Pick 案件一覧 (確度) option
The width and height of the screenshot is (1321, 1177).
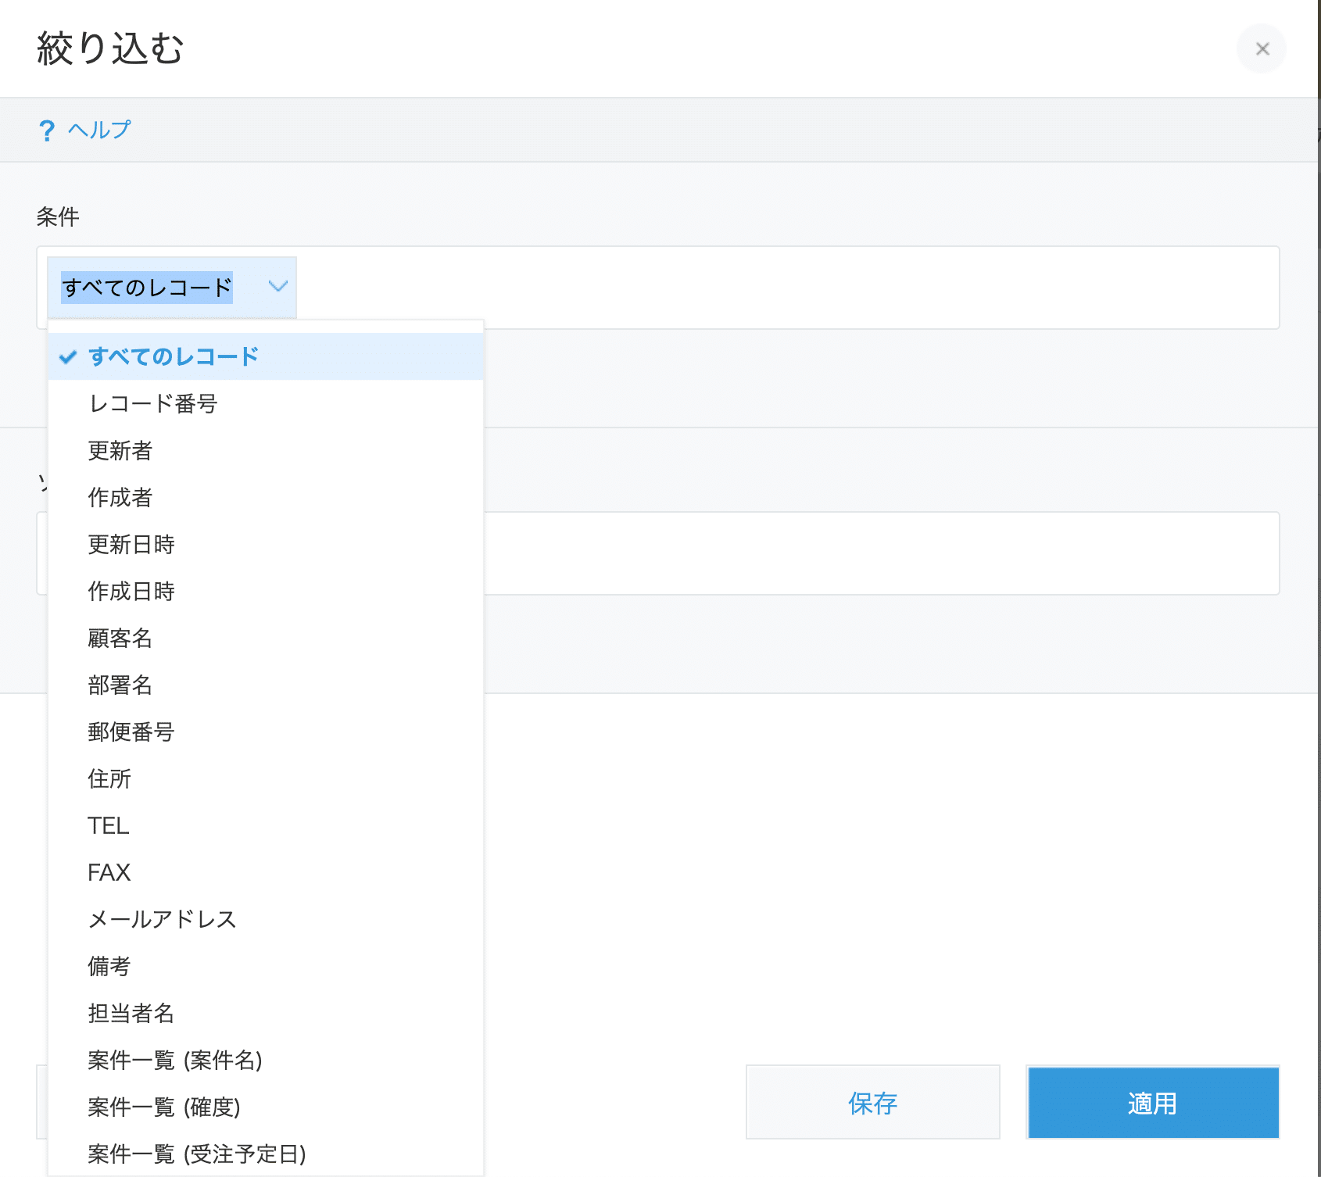point(164,1107)
